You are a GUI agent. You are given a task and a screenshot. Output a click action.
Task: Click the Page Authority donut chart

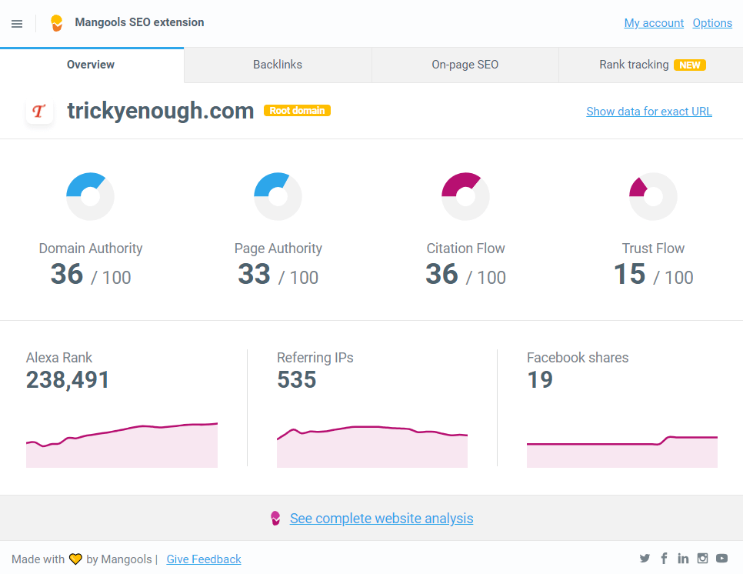(278, 196)
